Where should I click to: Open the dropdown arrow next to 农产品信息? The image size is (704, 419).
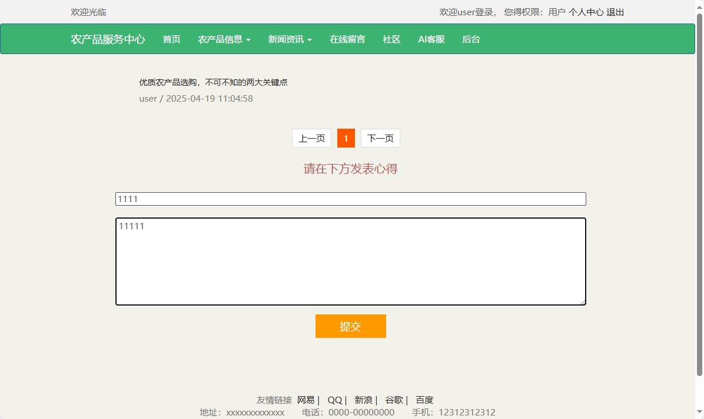pyautogui.click(x=249, y=41)
